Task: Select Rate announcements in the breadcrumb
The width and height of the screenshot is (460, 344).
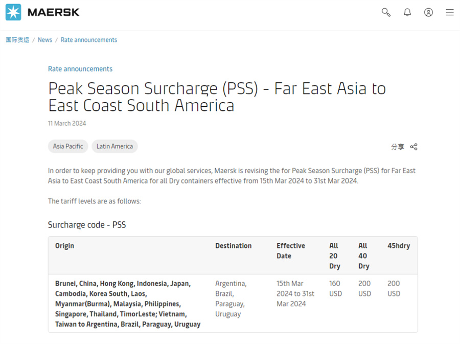Action: pos(89,40)
